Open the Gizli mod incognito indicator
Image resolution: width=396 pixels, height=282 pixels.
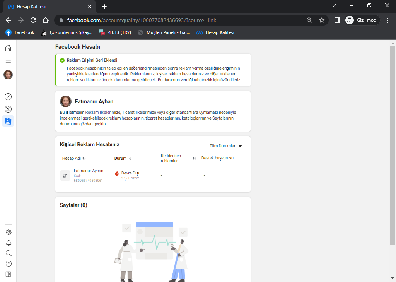[x=362, y=20]
